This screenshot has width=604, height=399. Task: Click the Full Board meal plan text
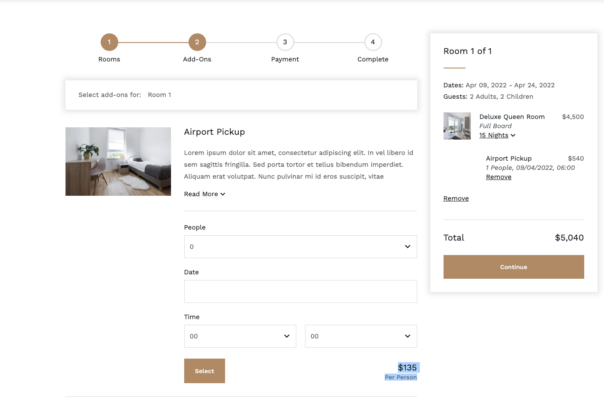coord(495,126)
